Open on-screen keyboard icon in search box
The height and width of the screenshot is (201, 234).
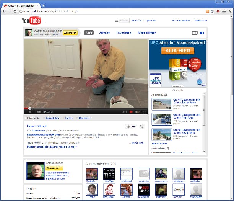point(117,21)
